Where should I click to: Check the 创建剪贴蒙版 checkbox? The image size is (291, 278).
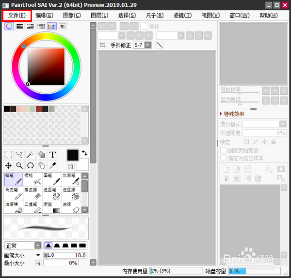click(x=223, y=150)
